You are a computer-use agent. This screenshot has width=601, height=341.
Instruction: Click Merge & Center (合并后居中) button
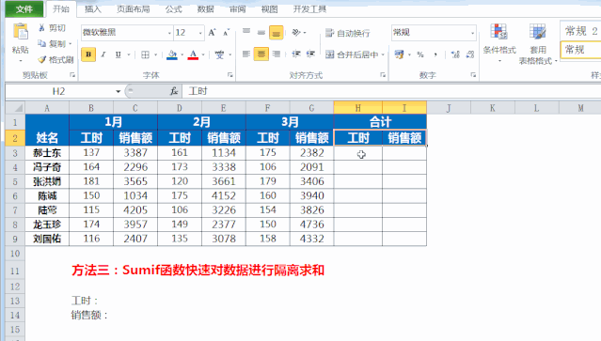tap(352, 54)
